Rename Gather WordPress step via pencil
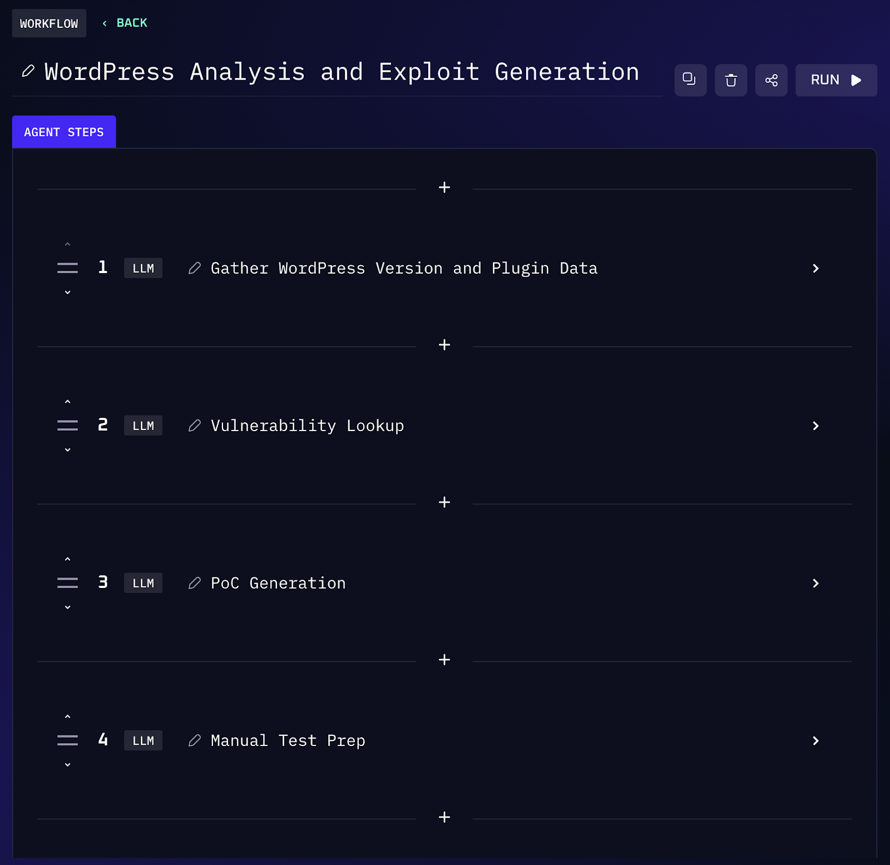The image size is (890, 865). click(194, 268)
